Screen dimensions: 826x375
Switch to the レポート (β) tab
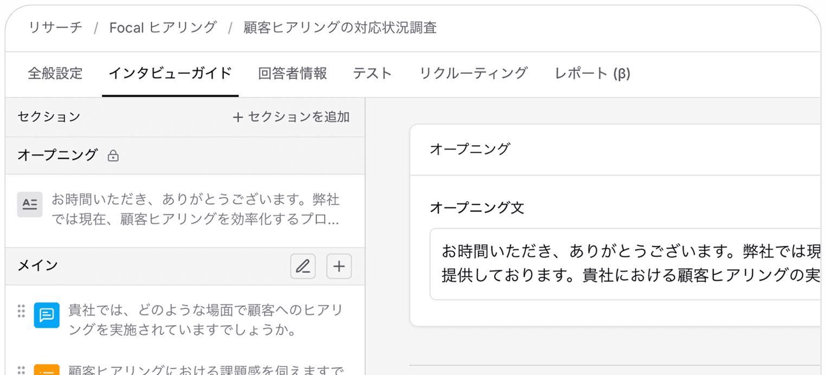pyautogui.click(x=592, y=73)
